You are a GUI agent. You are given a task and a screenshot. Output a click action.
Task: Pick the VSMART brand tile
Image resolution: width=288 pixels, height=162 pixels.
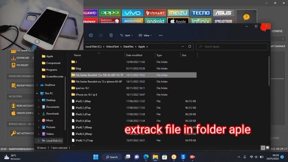[155, 13]
